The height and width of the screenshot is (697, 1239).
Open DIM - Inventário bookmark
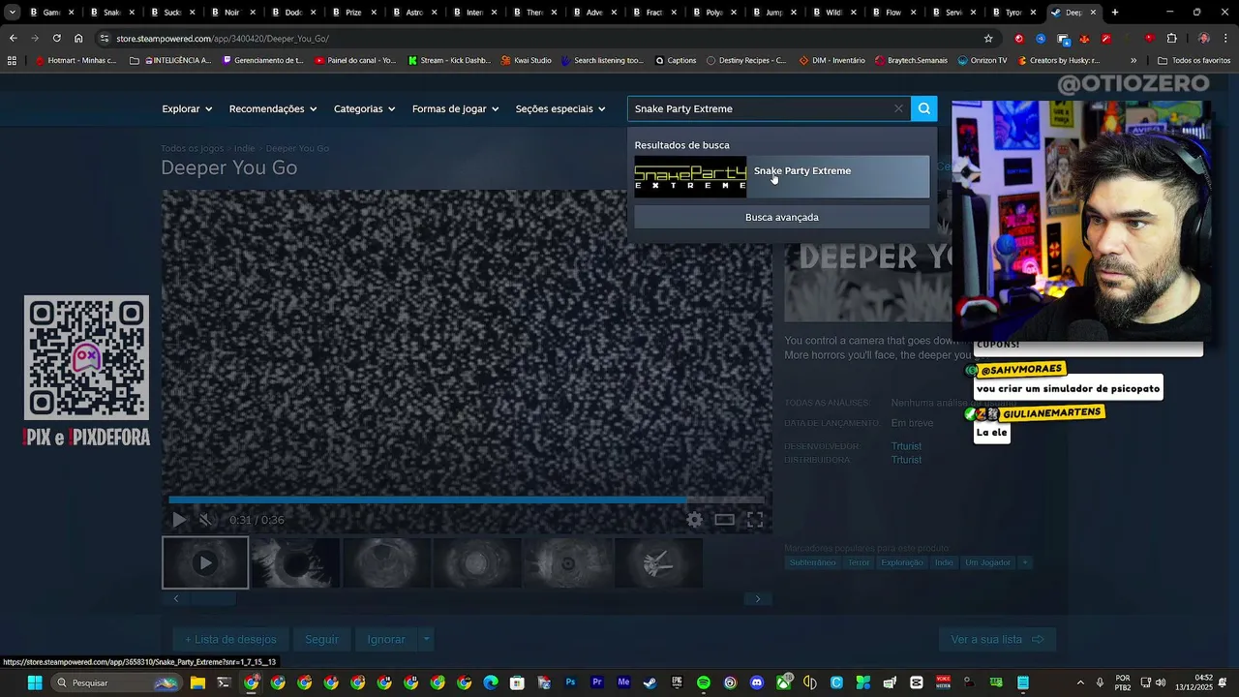click(x=832, y=60)
